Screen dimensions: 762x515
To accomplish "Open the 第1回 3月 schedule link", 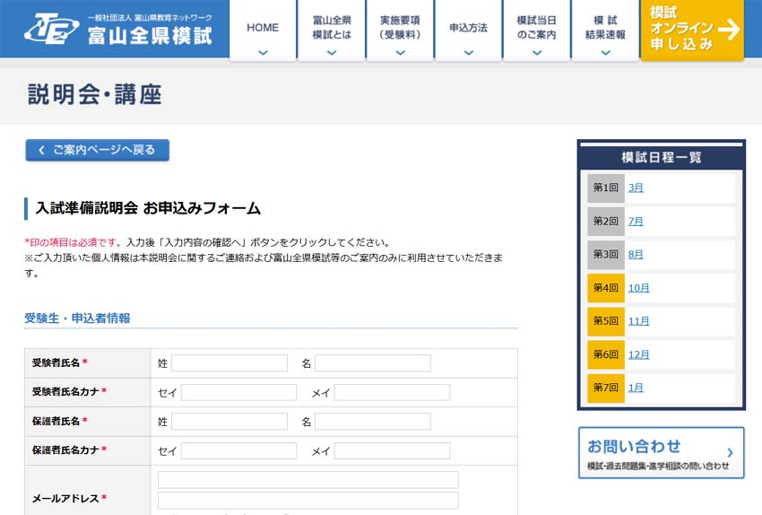I will tap(636, 188).
